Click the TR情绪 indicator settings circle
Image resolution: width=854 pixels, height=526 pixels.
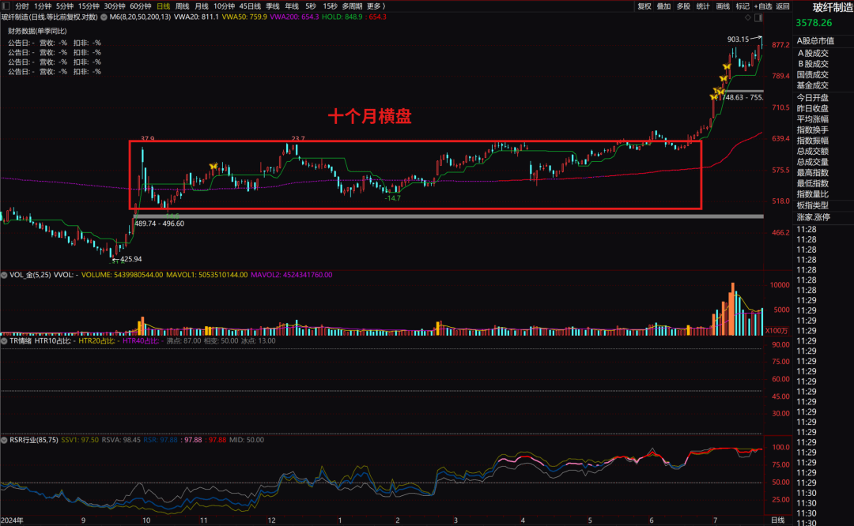coord(5,340)
